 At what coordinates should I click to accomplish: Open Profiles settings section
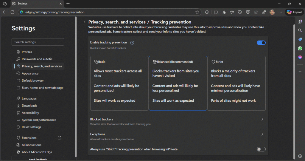point(38,52)
